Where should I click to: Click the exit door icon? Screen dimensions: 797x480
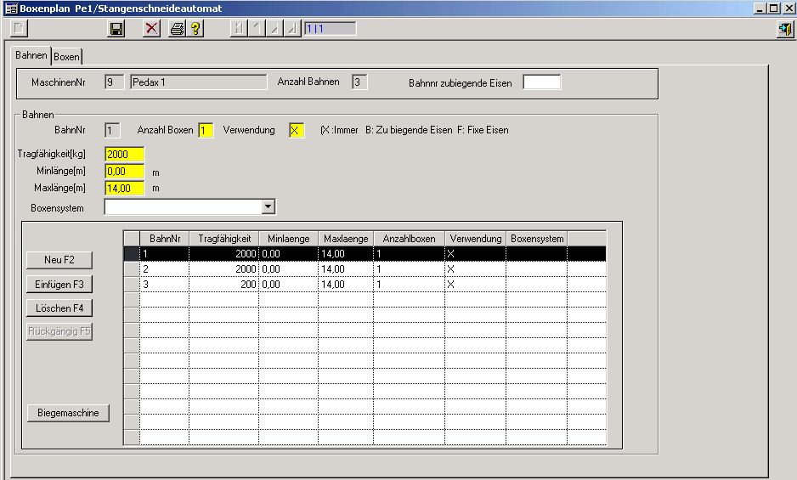pos(784,30)
